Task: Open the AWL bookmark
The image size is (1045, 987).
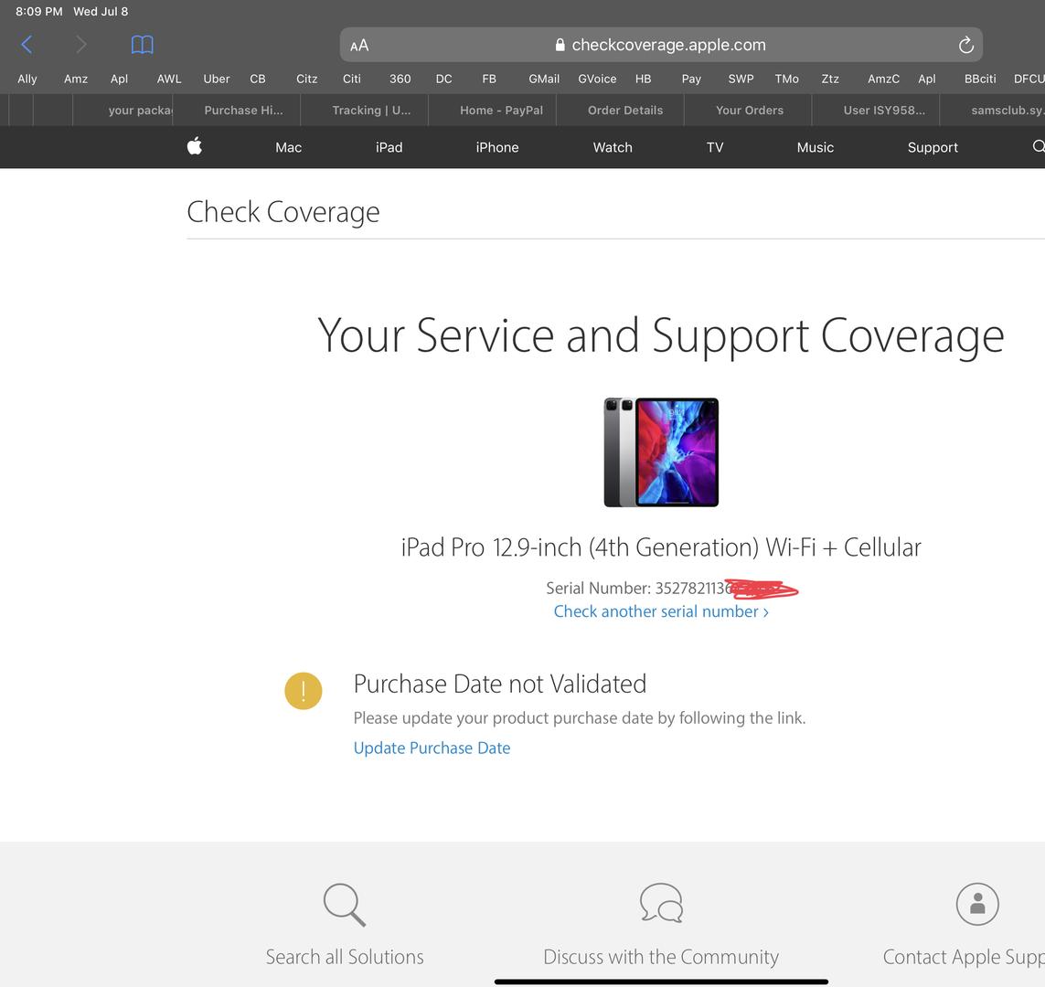Action: tap(168, 79)
